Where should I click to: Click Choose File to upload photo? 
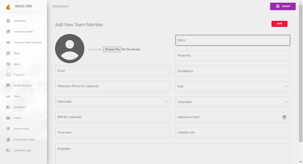(x=112, y=50)
